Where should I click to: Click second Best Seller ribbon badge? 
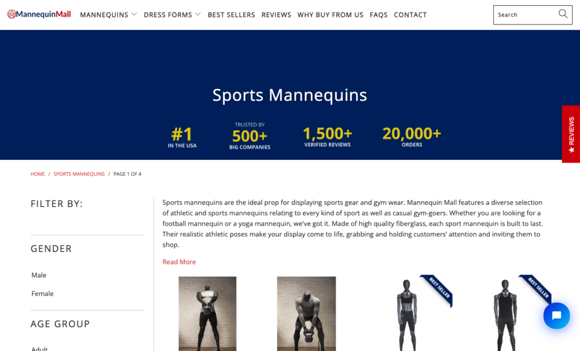(x=537, y=289)
